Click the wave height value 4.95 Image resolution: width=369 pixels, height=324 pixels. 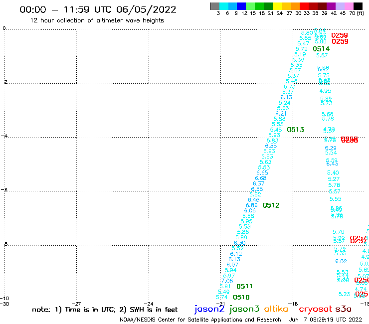(325, 91)
